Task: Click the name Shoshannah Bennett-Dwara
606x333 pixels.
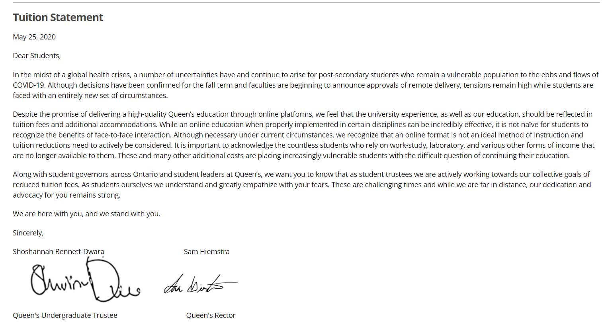Action: click(58, 252)
